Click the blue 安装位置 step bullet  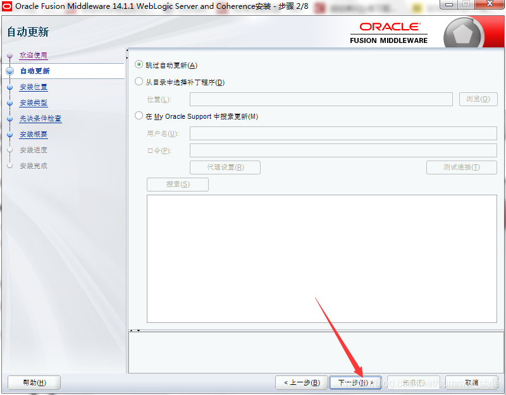coord(9,87)
